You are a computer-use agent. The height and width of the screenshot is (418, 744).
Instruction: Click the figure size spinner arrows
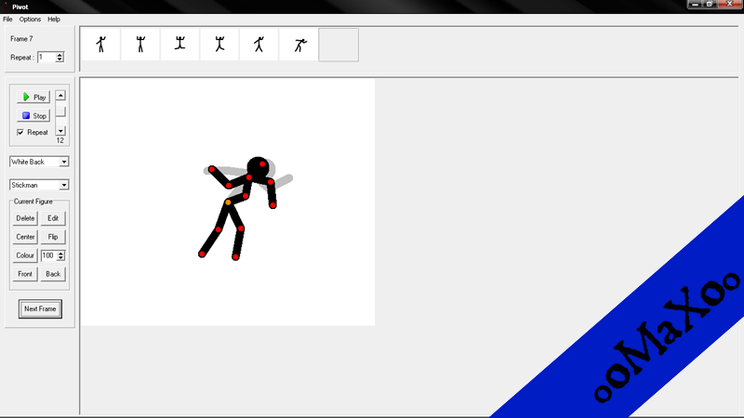60,255
